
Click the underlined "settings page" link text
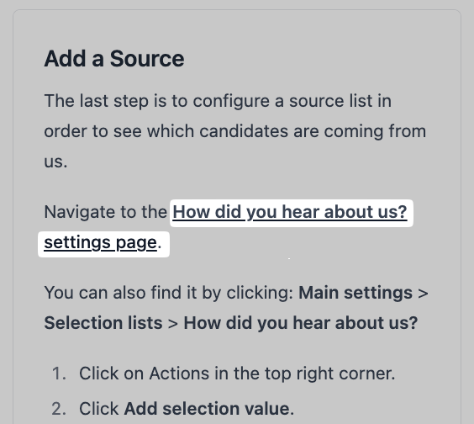[100, 243]
